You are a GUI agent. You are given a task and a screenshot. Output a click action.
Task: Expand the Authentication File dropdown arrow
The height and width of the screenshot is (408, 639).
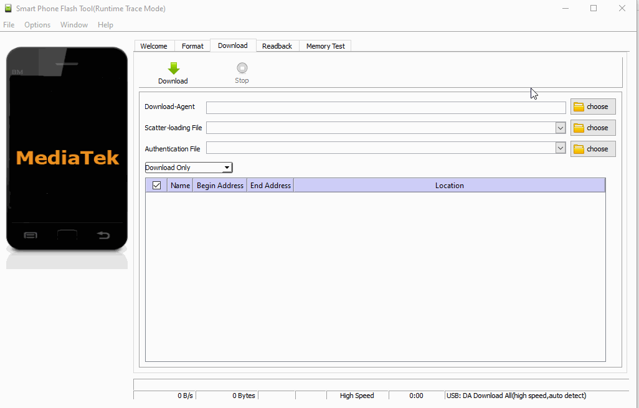pos(560,149)
